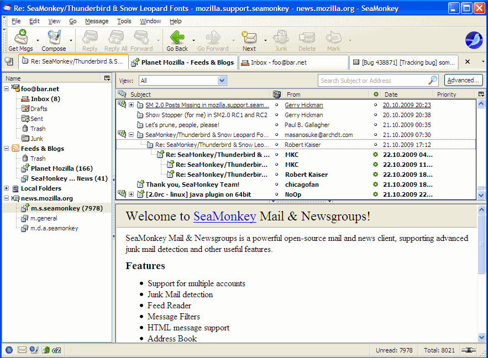Click the search magnifier icon

click(433, 81)
